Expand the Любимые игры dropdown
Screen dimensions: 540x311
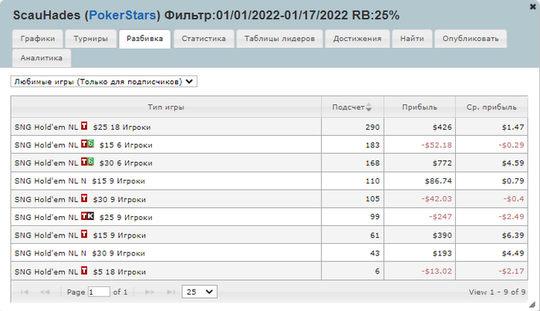[x=103, y=82]
